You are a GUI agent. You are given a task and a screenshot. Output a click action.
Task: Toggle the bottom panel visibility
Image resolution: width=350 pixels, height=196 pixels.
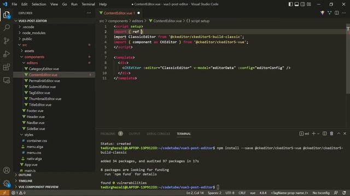point(296,4)
